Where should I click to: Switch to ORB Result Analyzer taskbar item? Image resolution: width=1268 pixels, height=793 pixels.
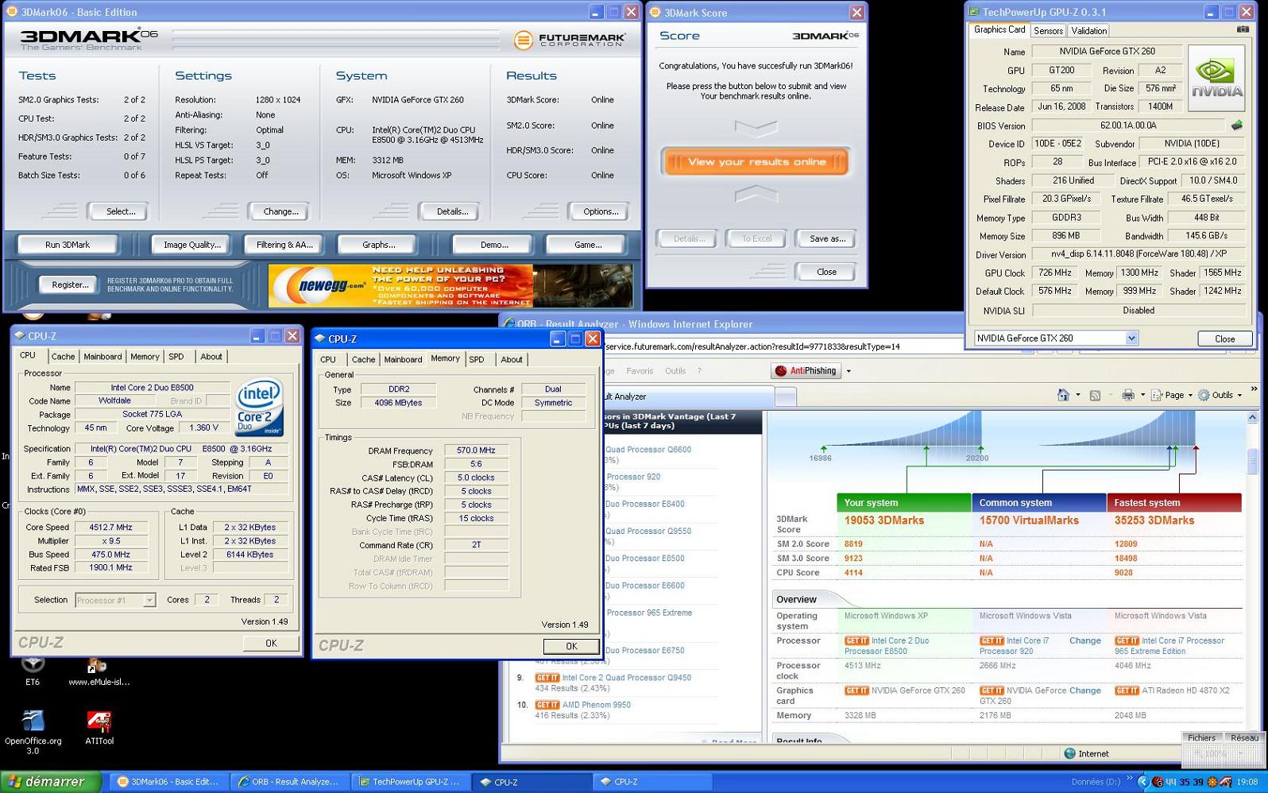click(x=288, y=782)
